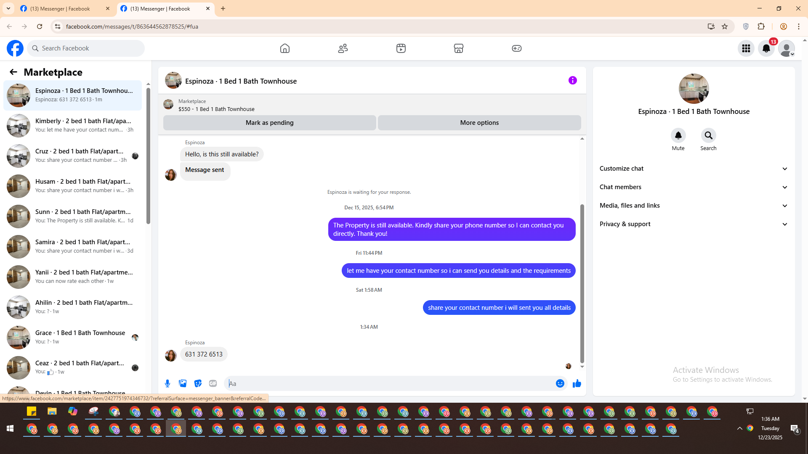Select the Ceaz 2 bed flat conversation
Viewport: 808px width, 454px height.
coord(73,368)
